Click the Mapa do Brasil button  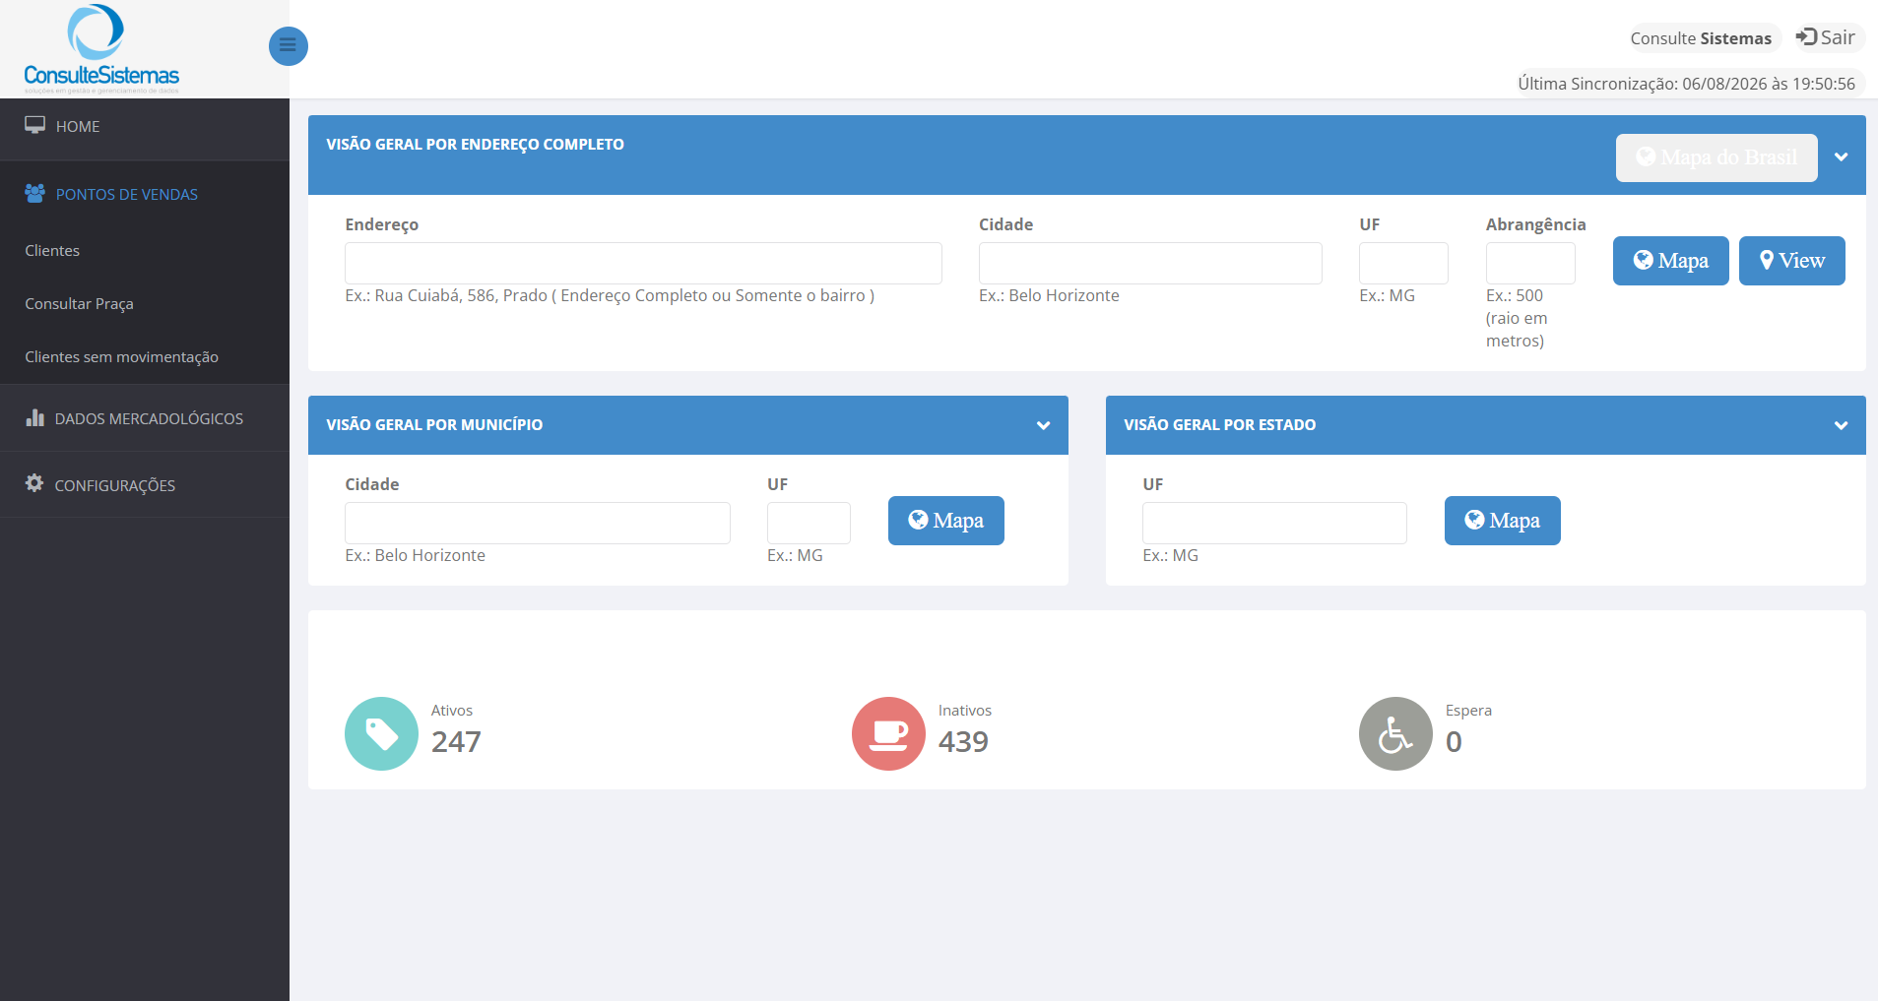pos(1716,157)
